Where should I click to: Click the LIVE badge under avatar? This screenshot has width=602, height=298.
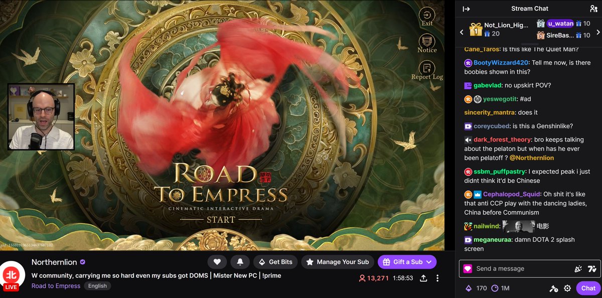pyautogui.click(x=11, y=287)
